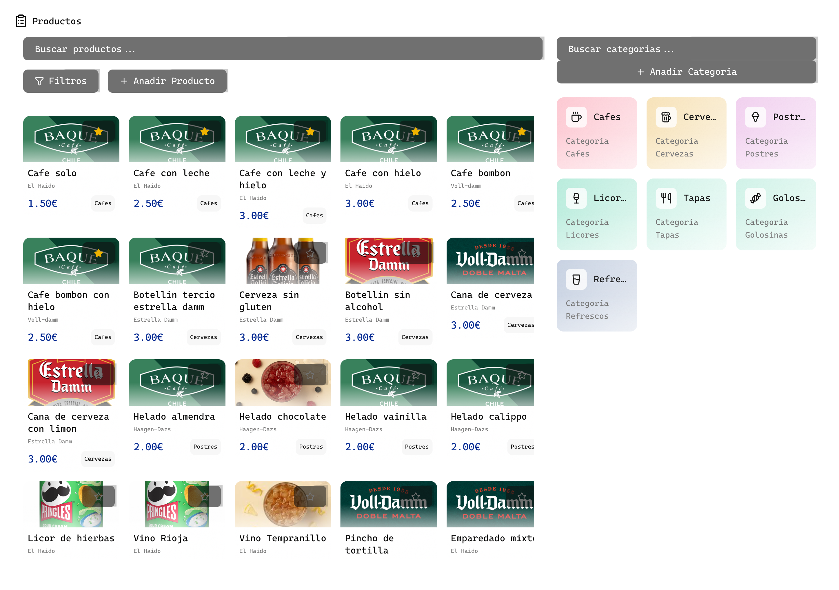
Task: Toggle the star on Cafe bombon con hielo
Action: (99, 253)
